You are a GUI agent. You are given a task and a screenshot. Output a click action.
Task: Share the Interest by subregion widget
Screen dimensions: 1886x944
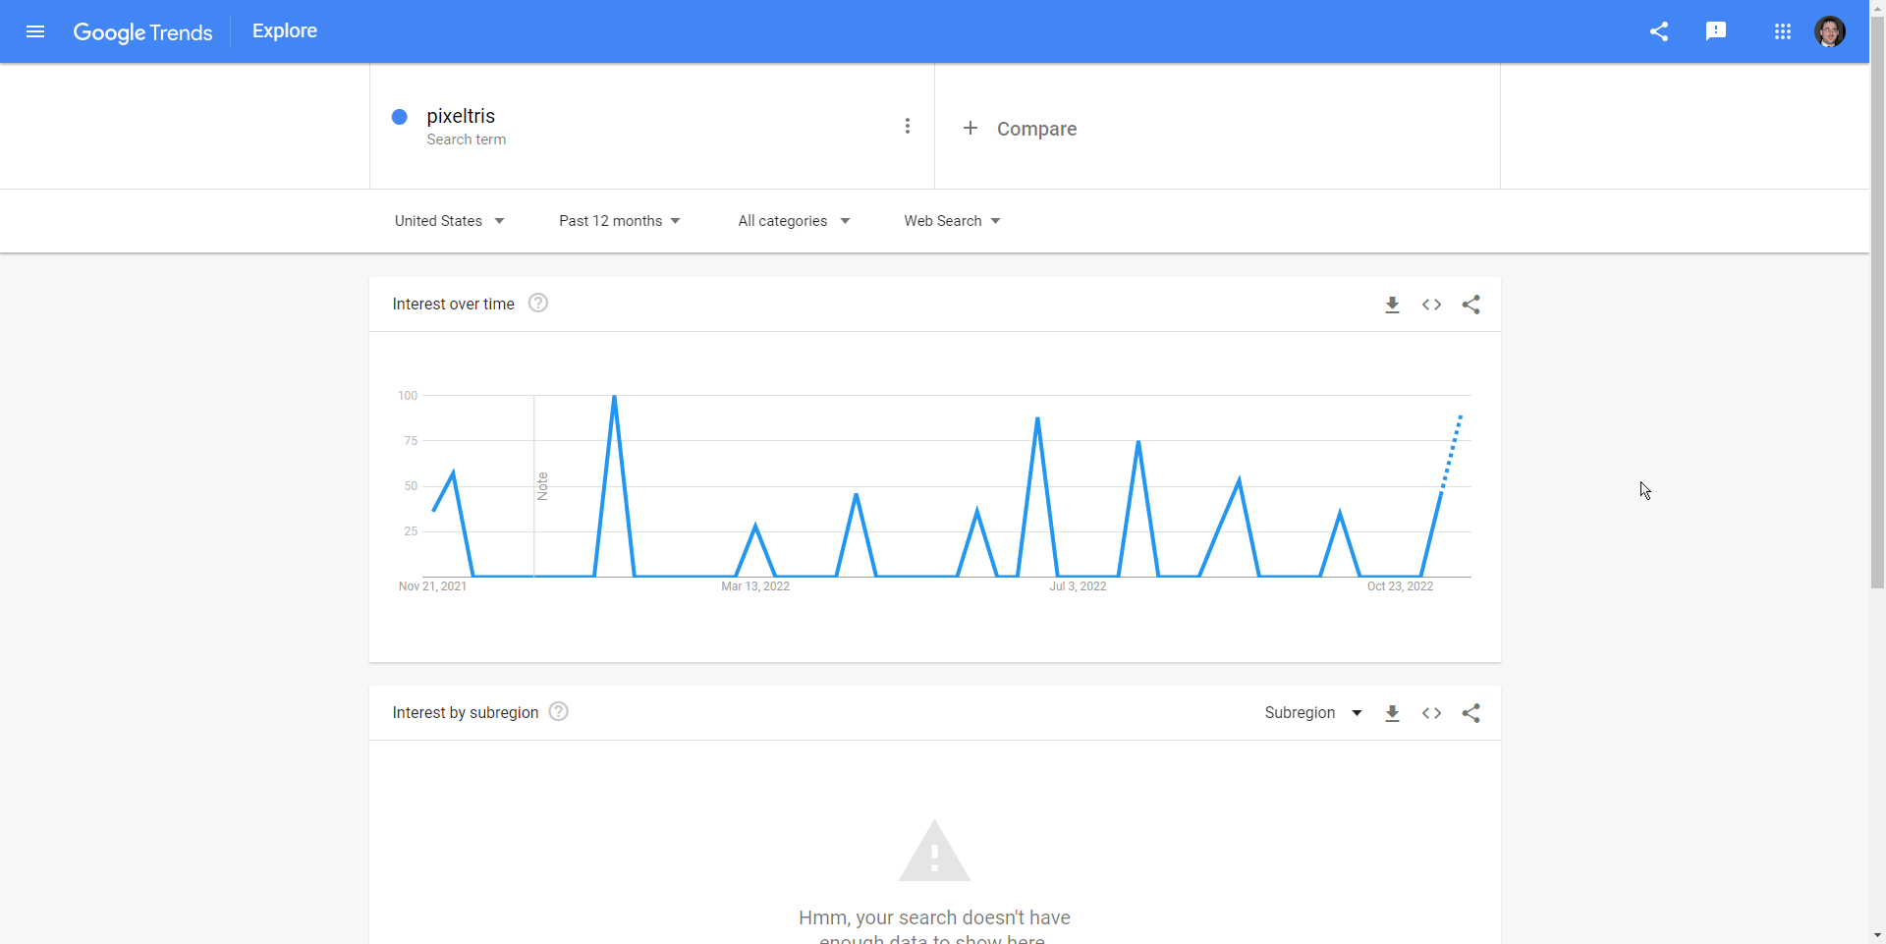[1470, 713]
